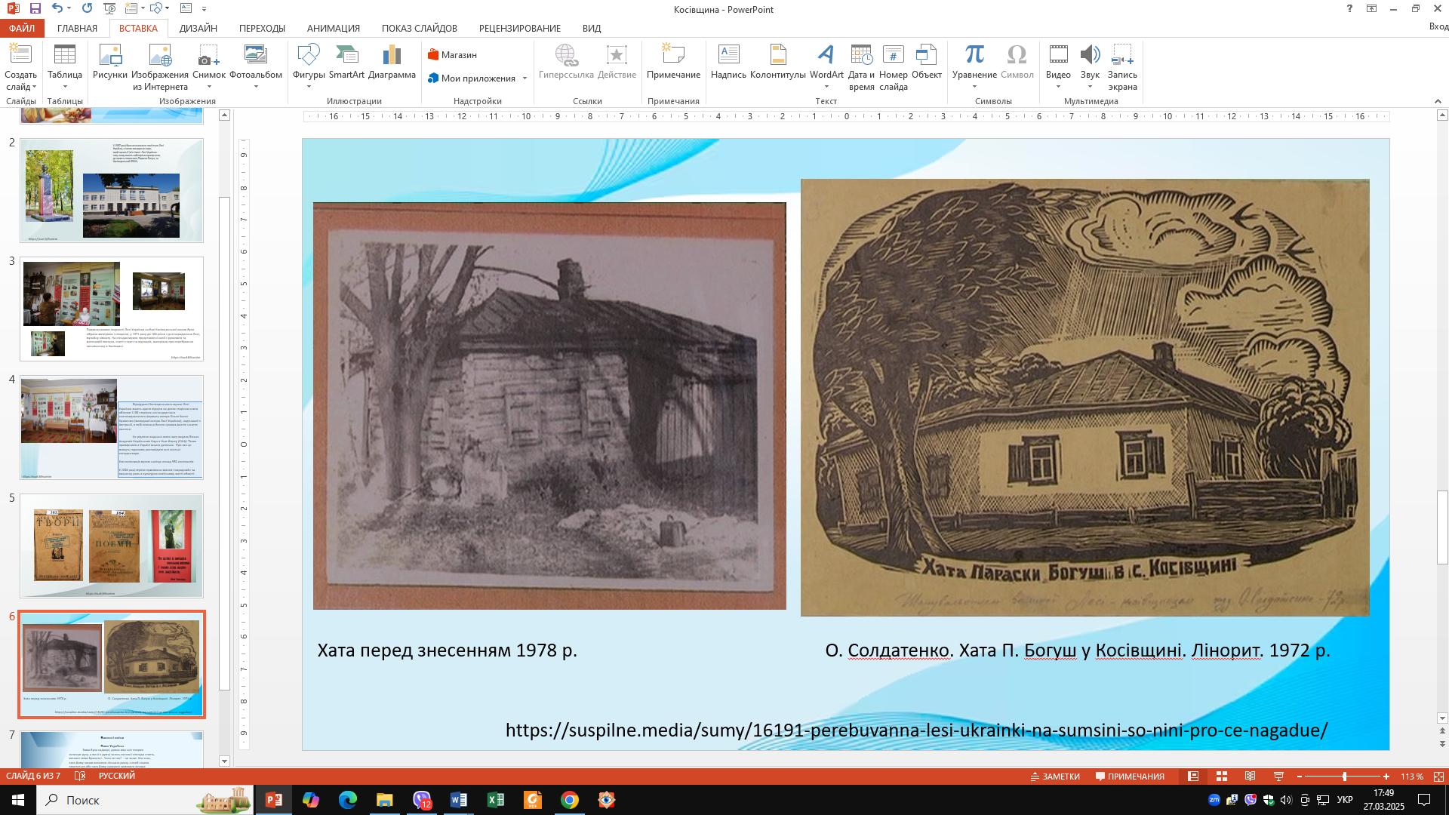
Task: Insert pictures with the Рисунки icon
Action: pos(110,62)
